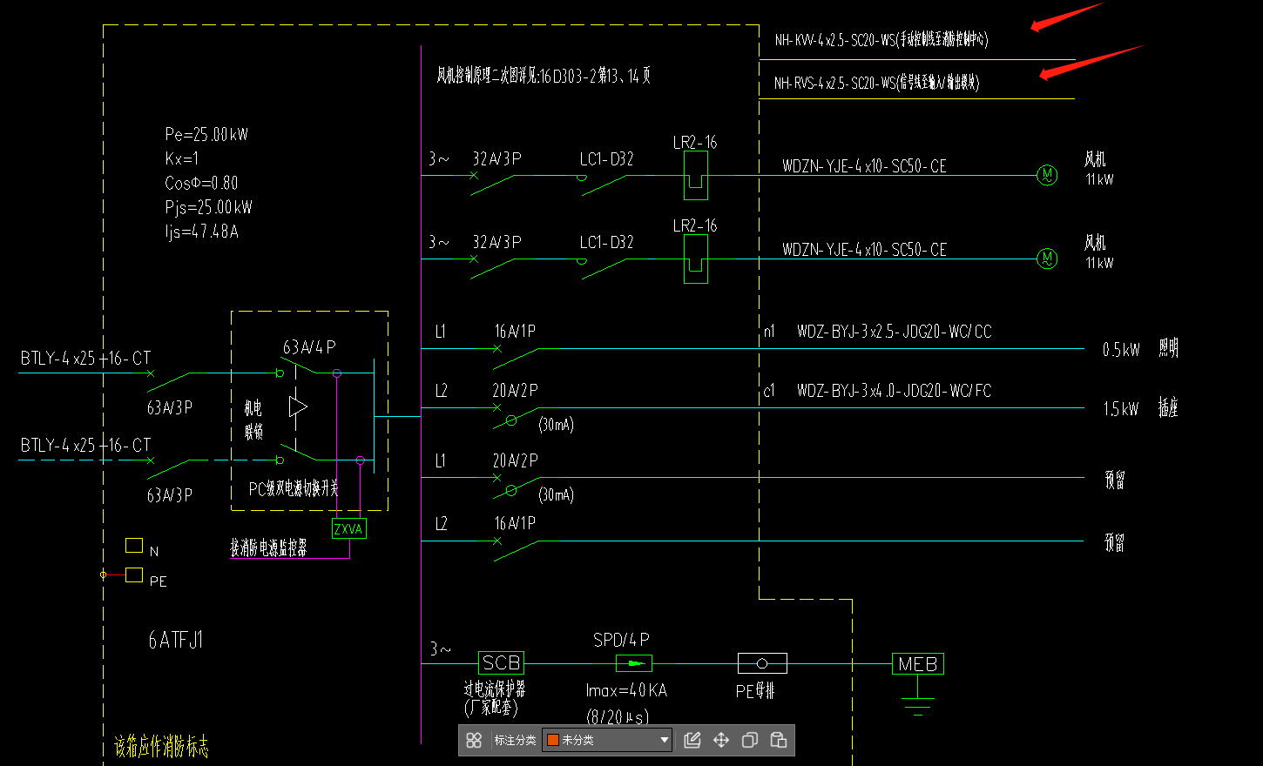
Task: Click the edit annotation pencil icon
Action: click(692, 740)
